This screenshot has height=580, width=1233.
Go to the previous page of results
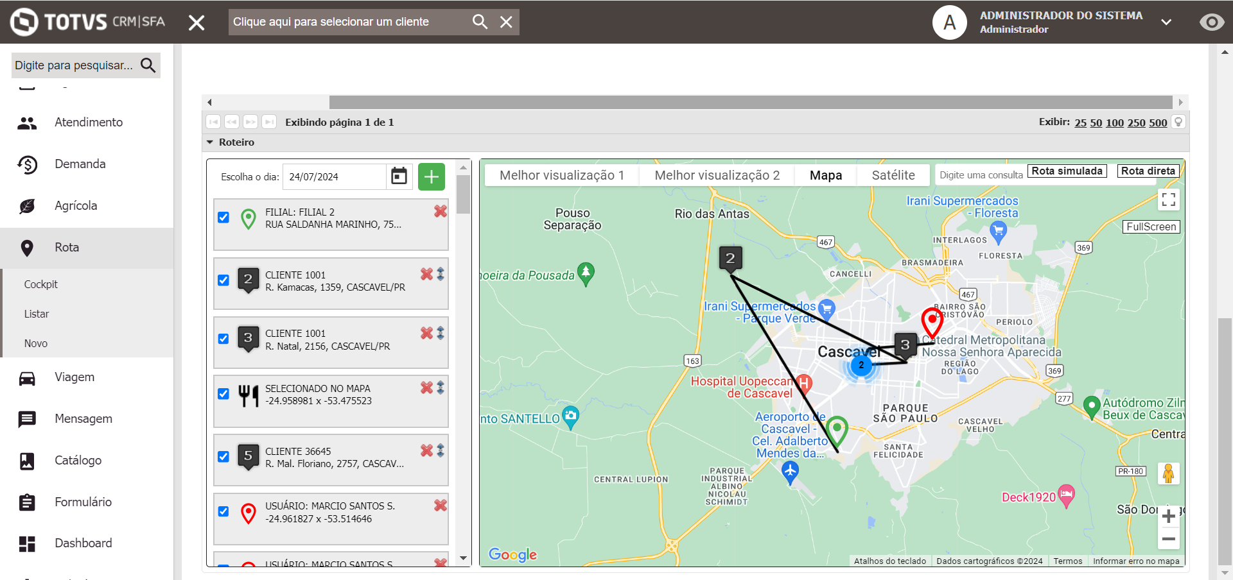[x=232, y=122]
